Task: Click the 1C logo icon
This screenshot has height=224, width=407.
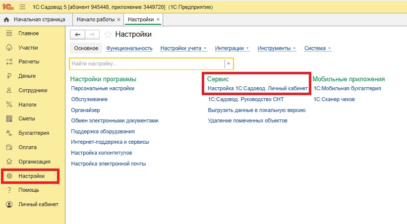Action: pyautogui.click(x=8, y=6)
